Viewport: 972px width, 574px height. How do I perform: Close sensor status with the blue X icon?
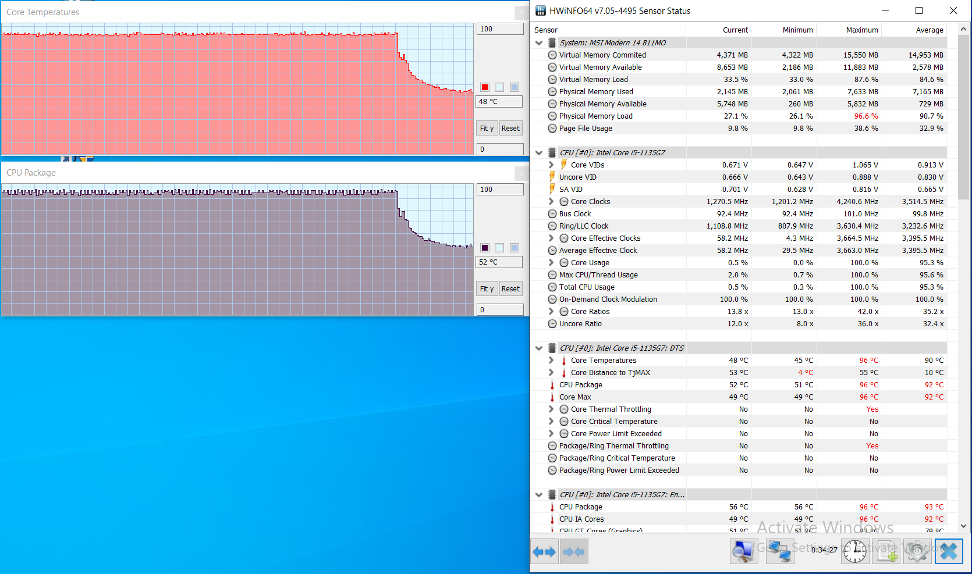point(949,551)
